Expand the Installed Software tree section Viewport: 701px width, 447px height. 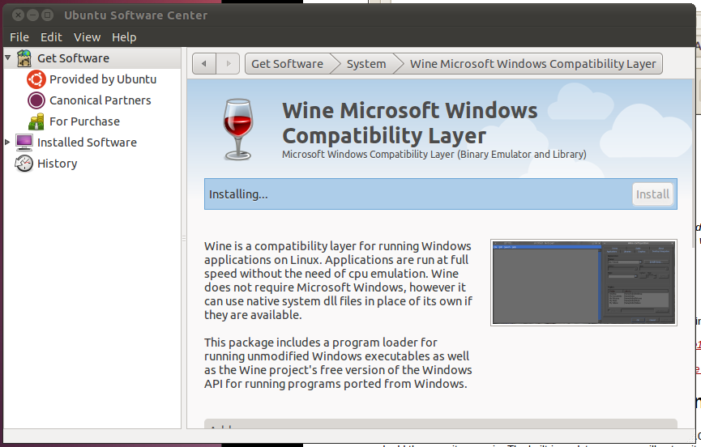pos(8,143)
